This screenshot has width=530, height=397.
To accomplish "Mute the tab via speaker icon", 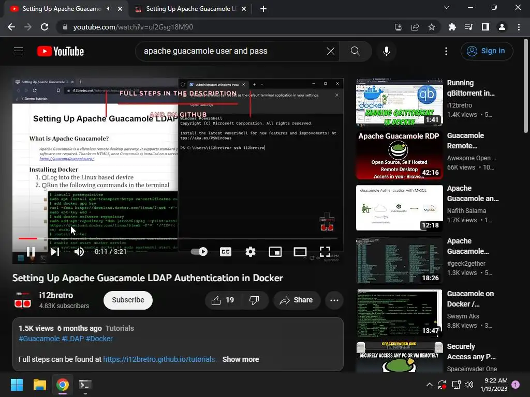I will 109,9.
